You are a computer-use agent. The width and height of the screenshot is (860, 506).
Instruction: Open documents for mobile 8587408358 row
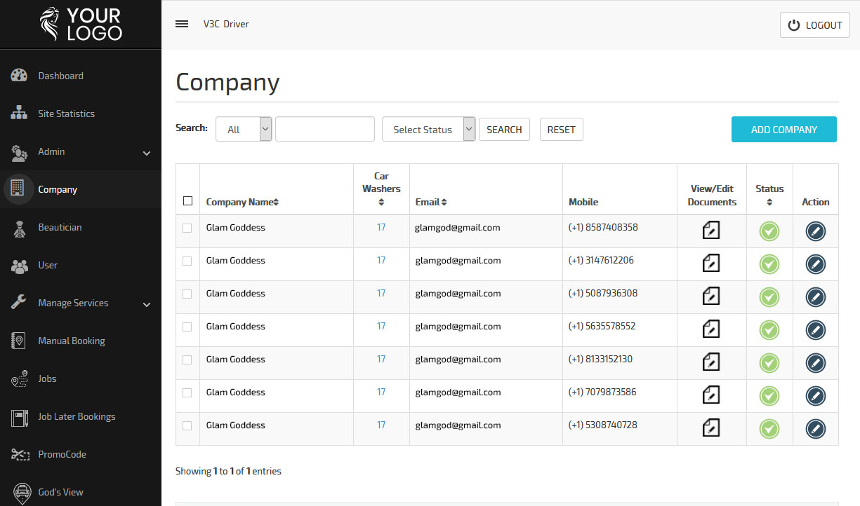point(711,230)
